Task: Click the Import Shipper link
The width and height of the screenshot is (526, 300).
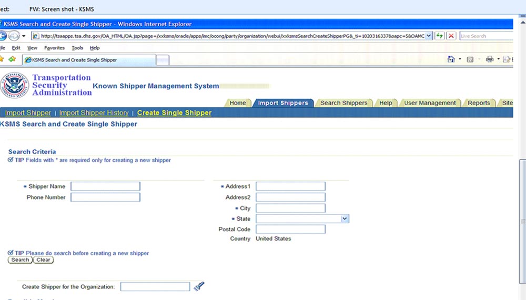Action: [28, 113]
